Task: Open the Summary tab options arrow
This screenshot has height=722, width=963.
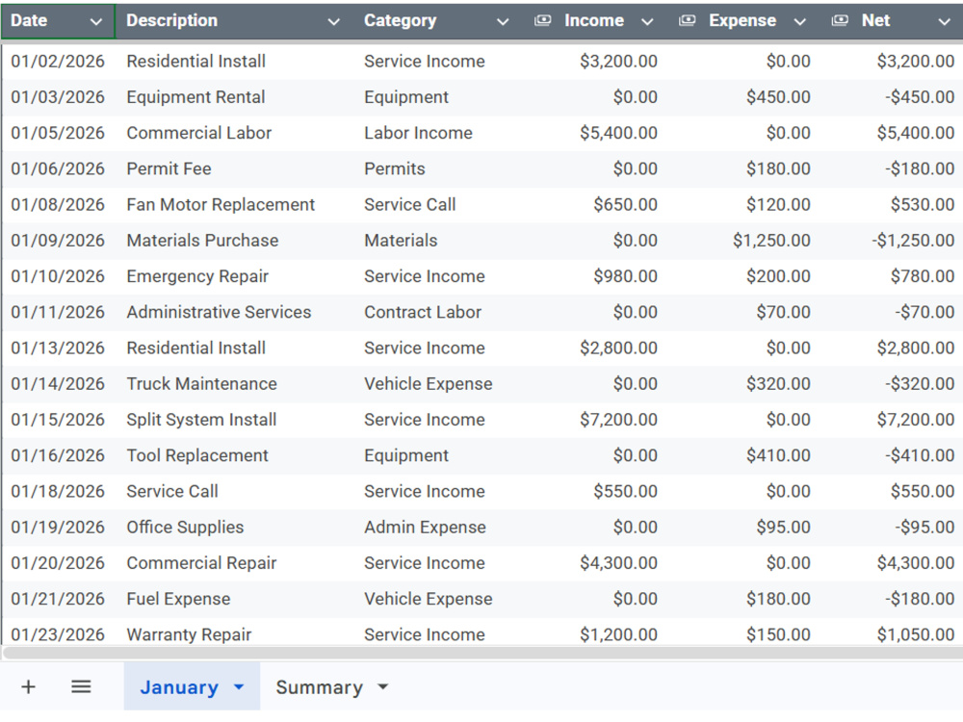Action: click(x=382, y=687)
